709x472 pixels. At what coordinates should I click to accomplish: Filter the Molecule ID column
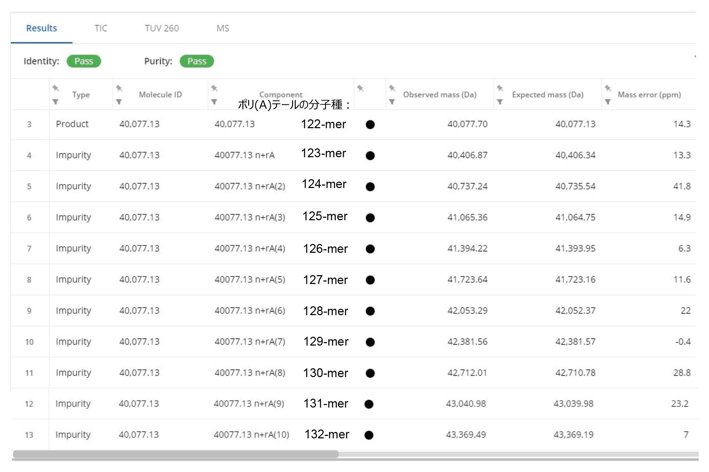coord(119,102)
